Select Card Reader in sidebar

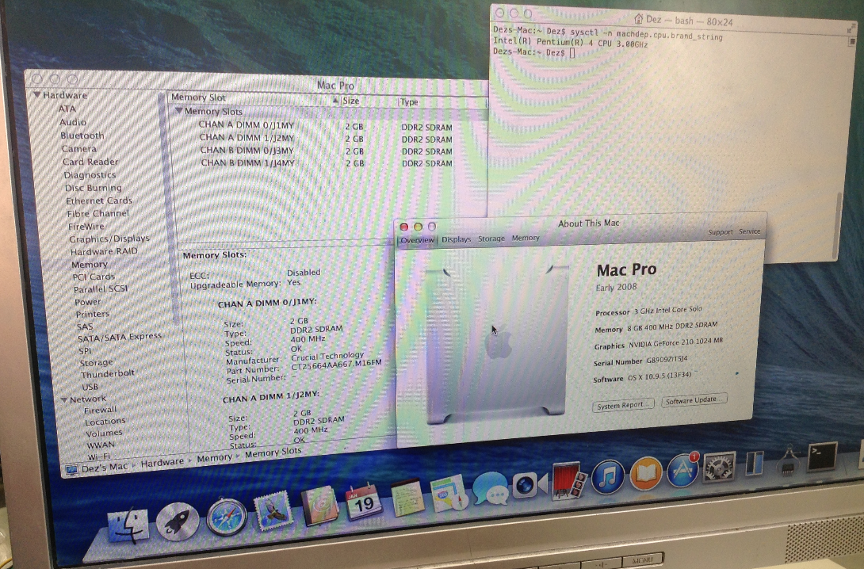point(90,162)
